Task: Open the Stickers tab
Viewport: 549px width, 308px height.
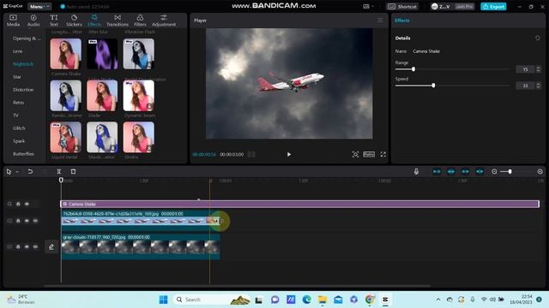Action: point(74,21)
